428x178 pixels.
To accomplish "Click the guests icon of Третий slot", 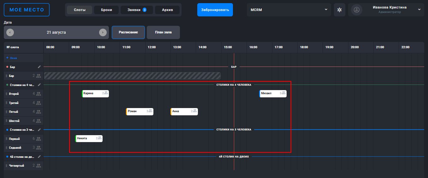I will pos(39,103).
